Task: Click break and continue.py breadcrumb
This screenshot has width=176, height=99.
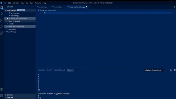Action: pyautogui.click(x=48, y=10)
